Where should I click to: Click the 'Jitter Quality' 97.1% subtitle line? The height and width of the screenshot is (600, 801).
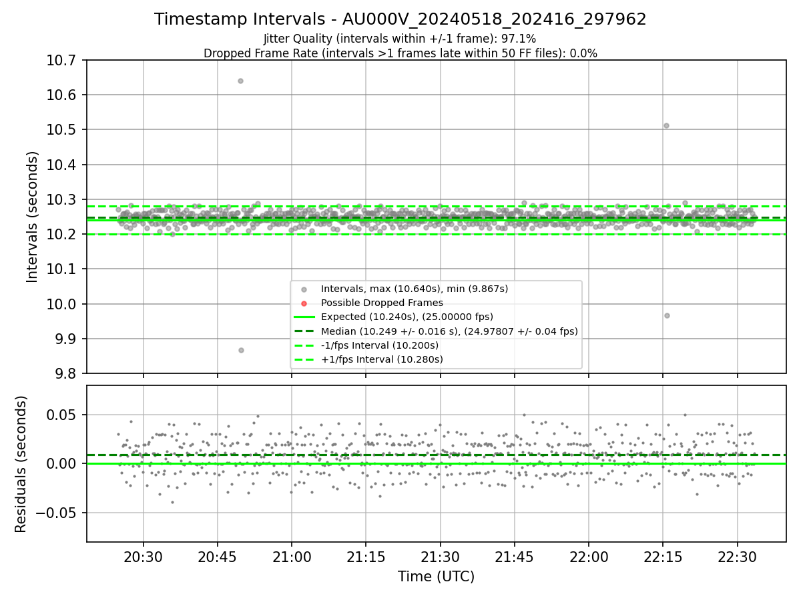coord(400,39)
